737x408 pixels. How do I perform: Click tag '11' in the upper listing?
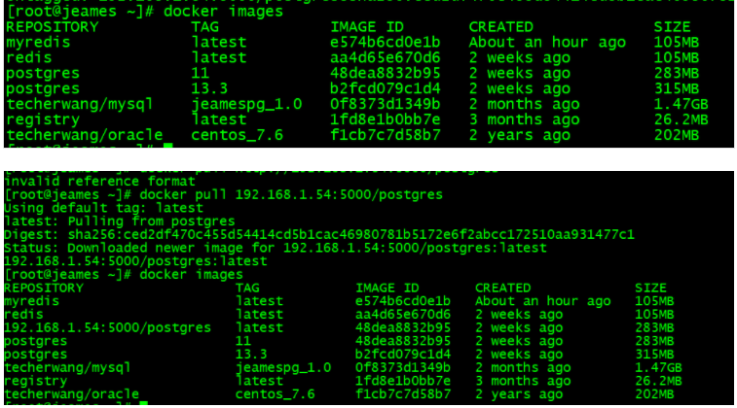point(201,74)
